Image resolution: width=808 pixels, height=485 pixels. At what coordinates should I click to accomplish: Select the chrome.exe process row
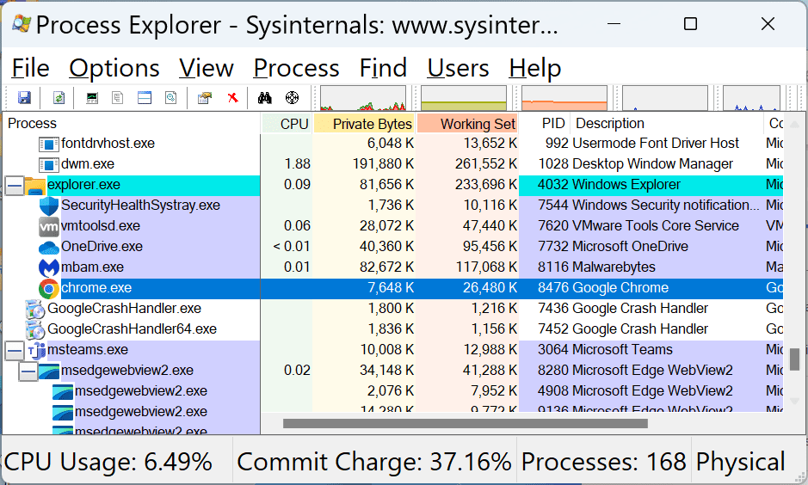96,288
